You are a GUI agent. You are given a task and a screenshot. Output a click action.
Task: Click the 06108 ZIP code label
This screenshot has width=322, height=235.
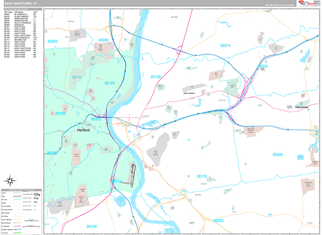[x=155, y=78]
